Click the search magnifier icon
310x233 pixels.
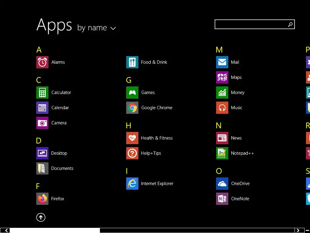click(x=290, y=24)
